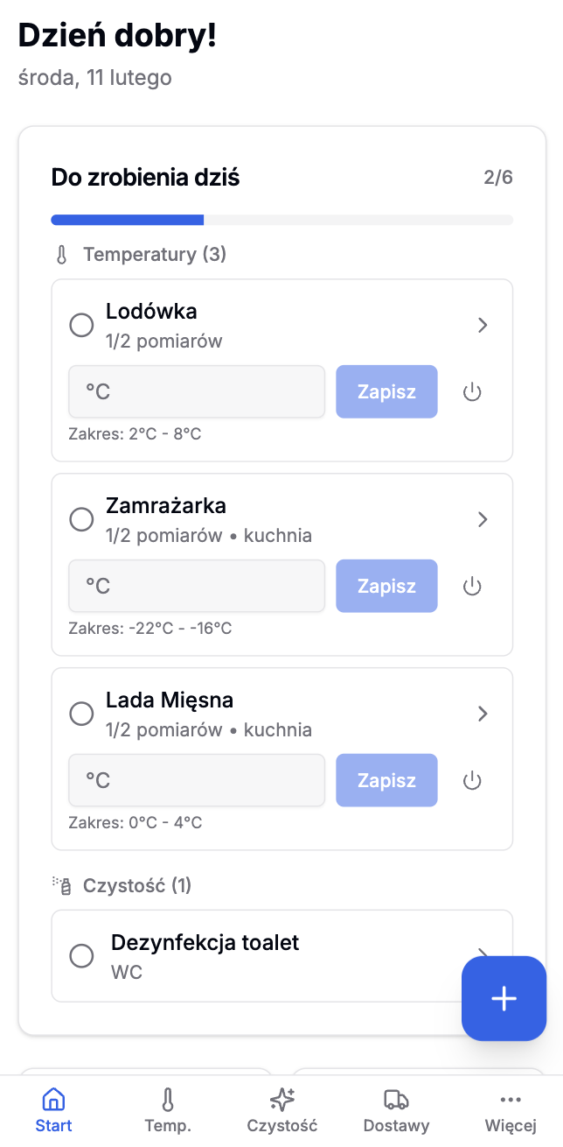Tap the blue plus floating button

[504, 998]
